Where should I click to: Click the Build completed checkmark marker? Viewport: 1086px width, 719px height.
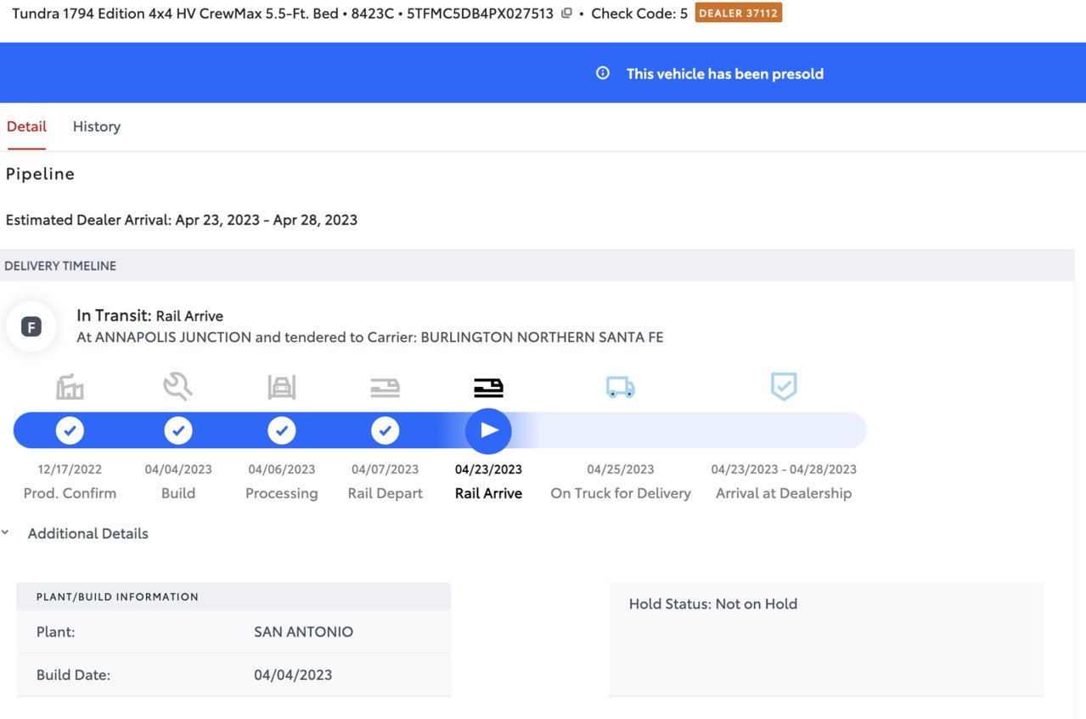[178, 430]
